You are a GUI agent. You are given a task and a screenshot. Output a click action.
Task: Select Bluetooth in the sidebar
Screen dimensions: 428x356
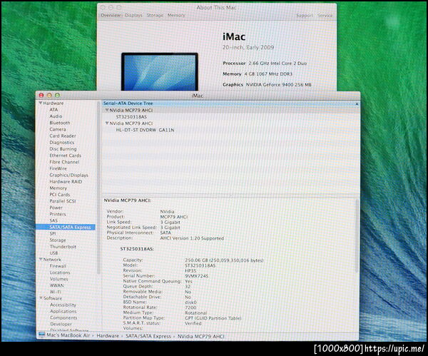pyautogui.click(x=60, y=123)
